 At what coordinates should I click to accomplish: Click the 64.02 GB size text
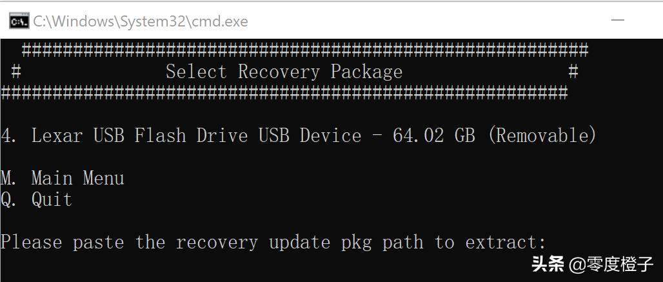pyautogui.click(x=433, y=136)
